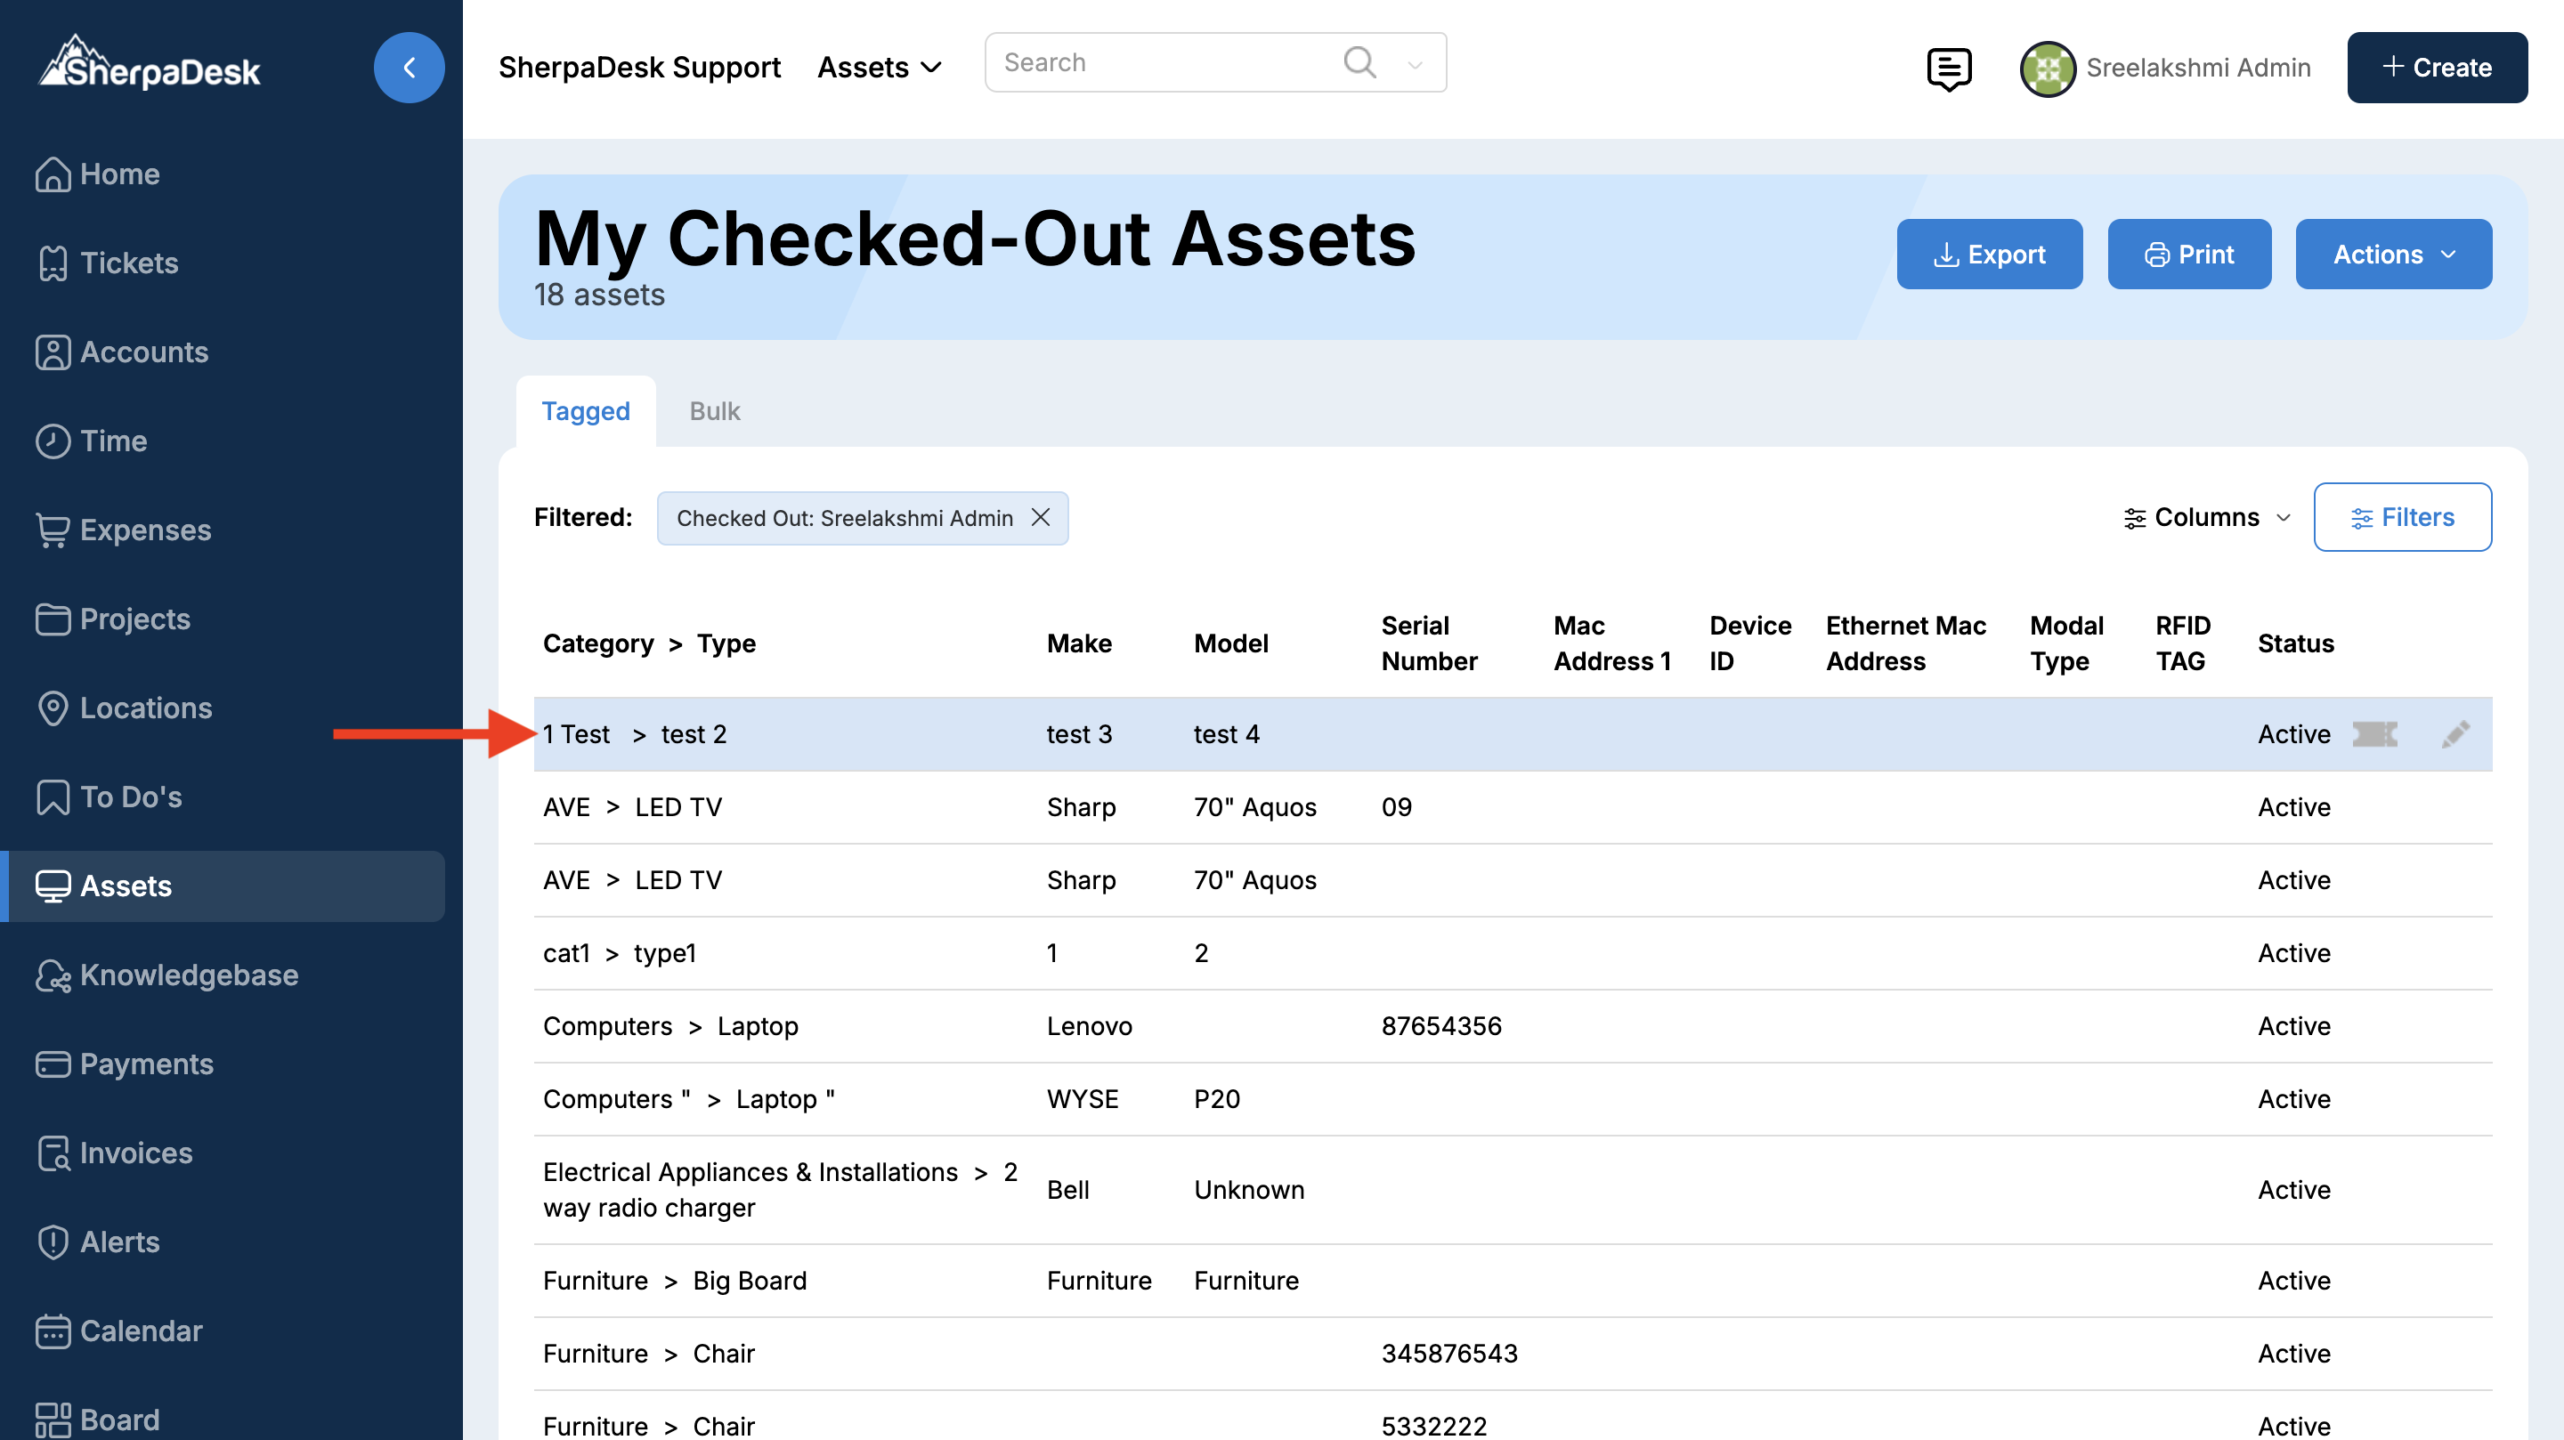2564x1440 pixels.
Task: Collapse the sidebar with the chevron button
Action: tap(408, 68)
